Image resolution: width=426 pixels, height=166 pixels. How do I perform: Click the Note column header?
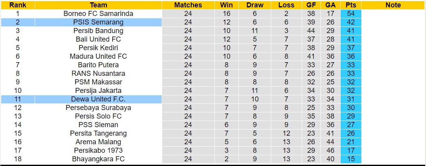393,5
